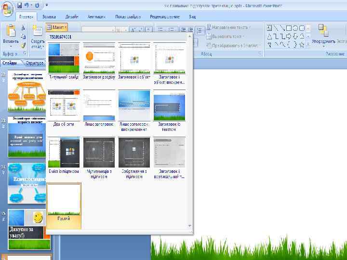
Task: Click the Format Painter brush icon
Action: [x=23, y=45]
